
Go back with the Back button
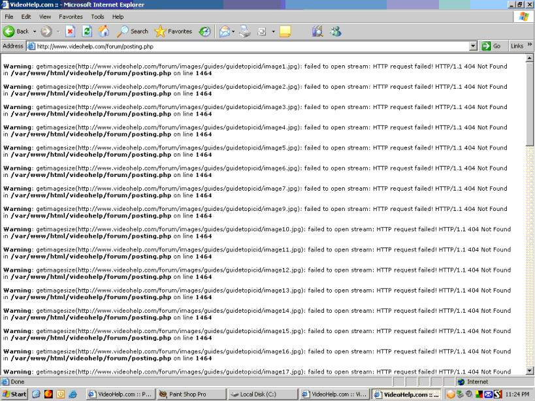(16, 32)
